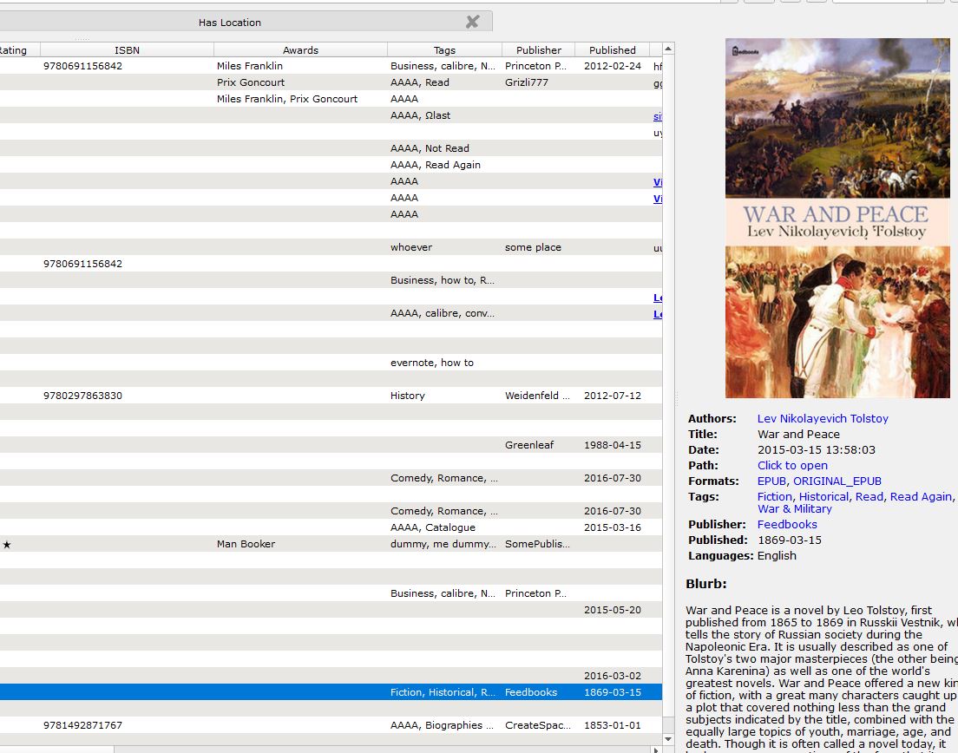The image size is (958, 753).
Task: Select ISBN cell 9781492871767
Action: point(127,725)
